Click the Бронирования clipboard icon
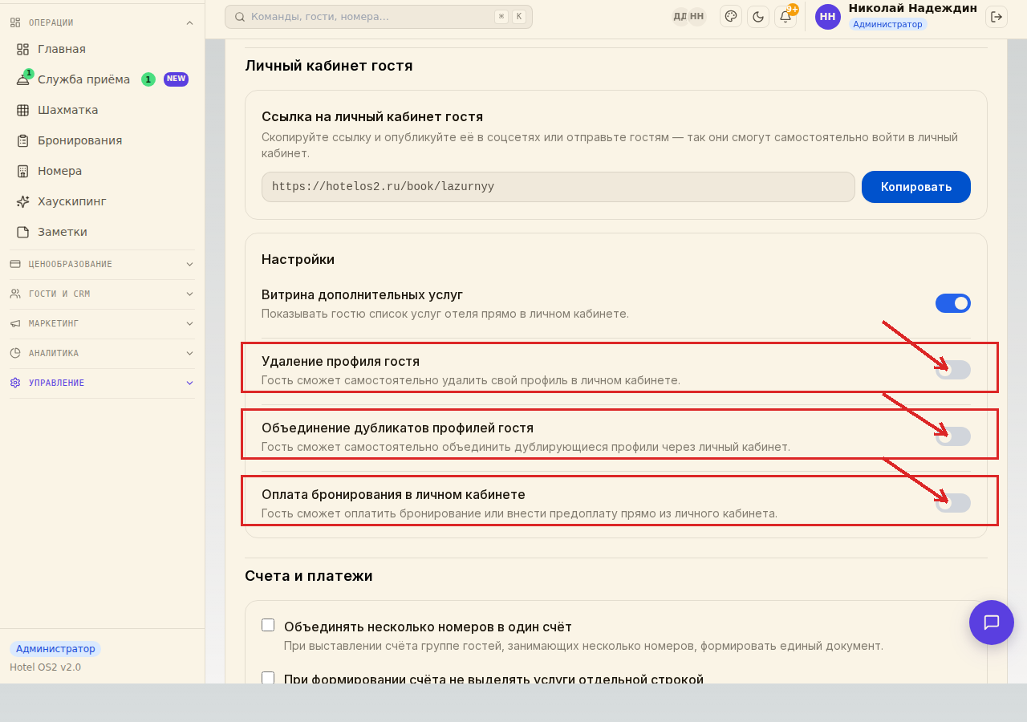 coord(22,140)
